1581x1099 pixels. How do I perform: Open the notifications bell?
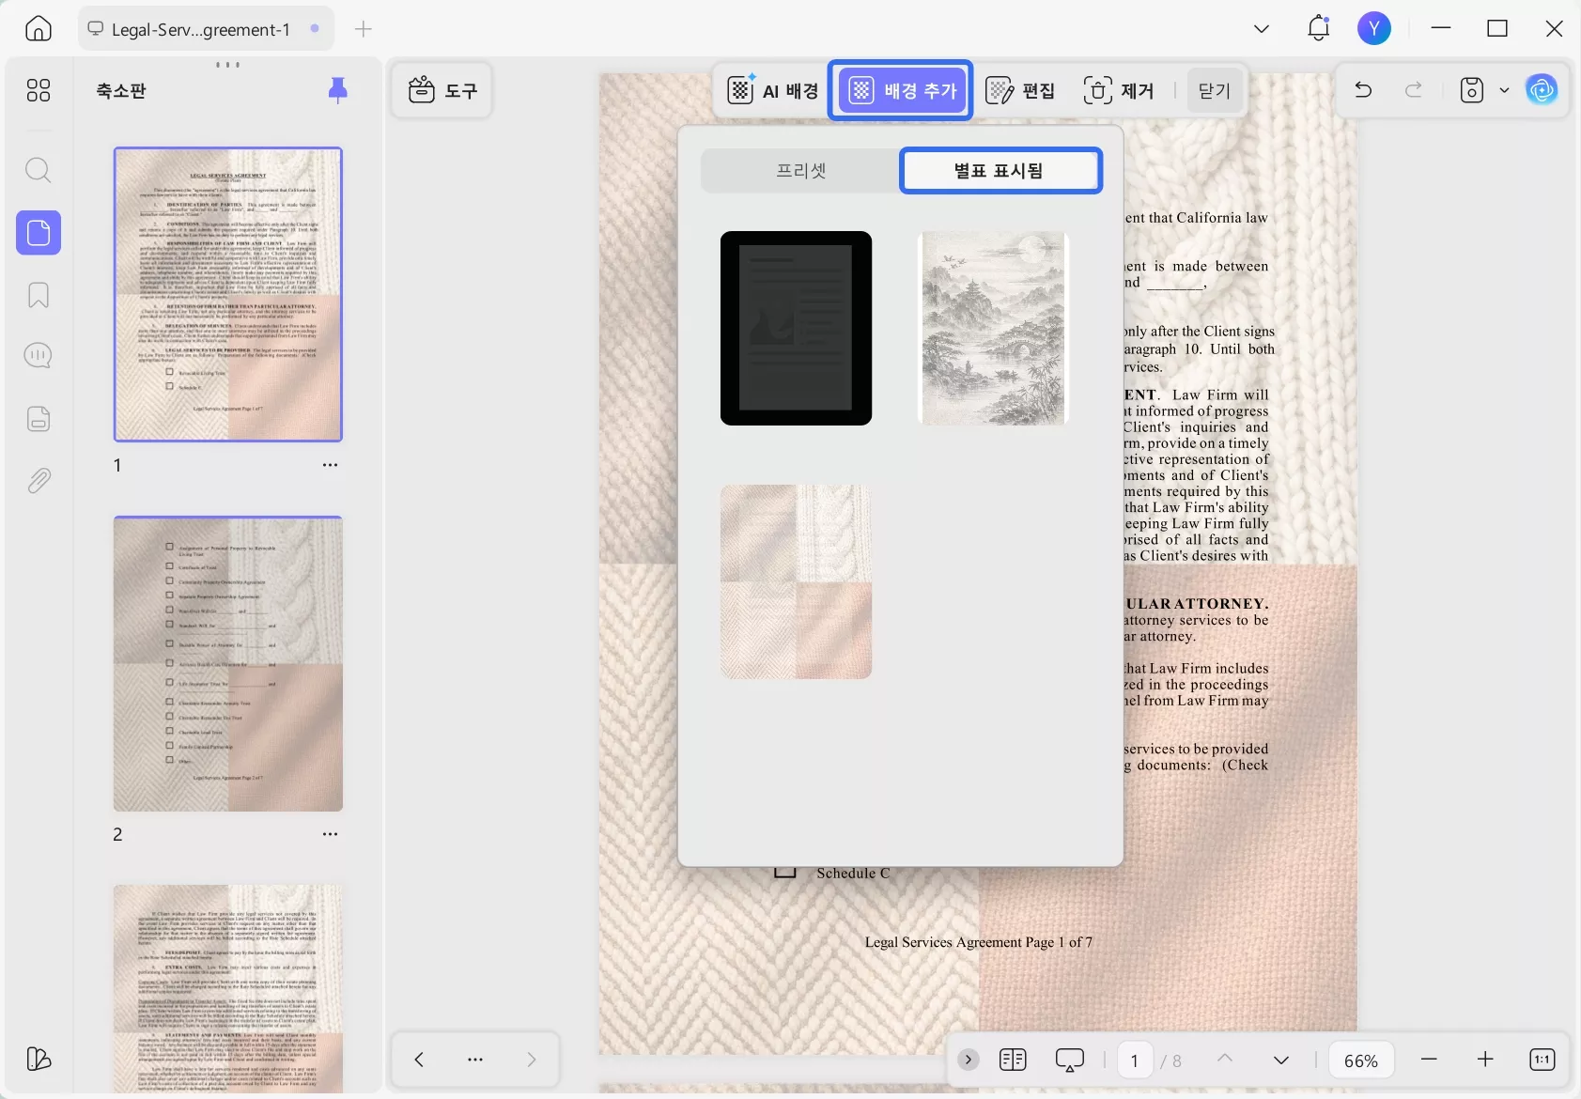click(1319, 29)
